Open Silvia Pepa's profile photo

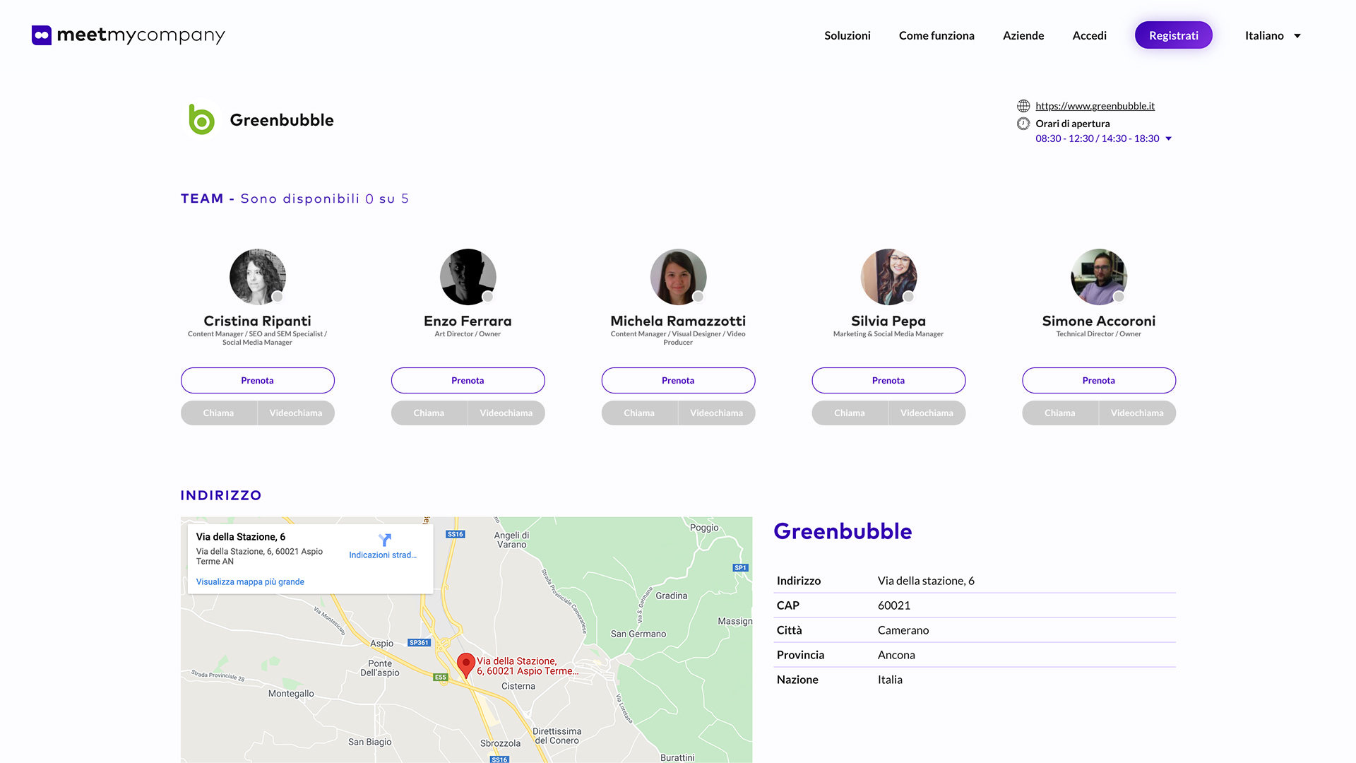889,277
